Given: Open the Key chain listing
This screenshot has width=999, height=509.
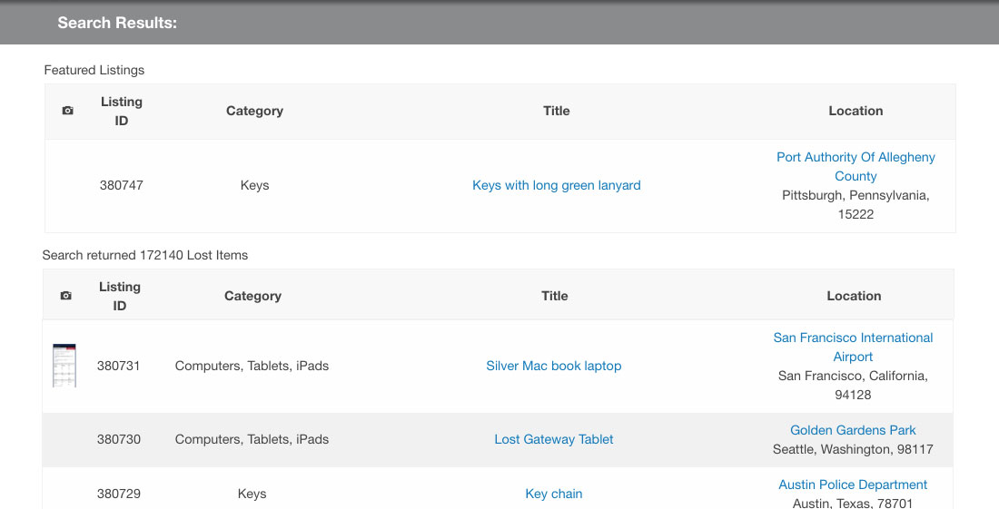Looking at the screenshot, I should click(x=554, y=494).
